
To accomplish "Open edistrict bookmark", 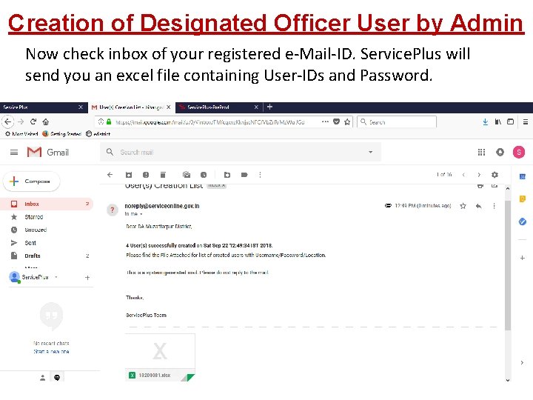I will coord(98,133).
